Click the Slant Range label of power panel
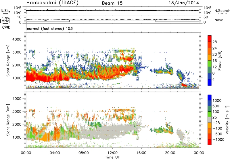This screenshot has width=230, height=159. [x=8, y=61]
